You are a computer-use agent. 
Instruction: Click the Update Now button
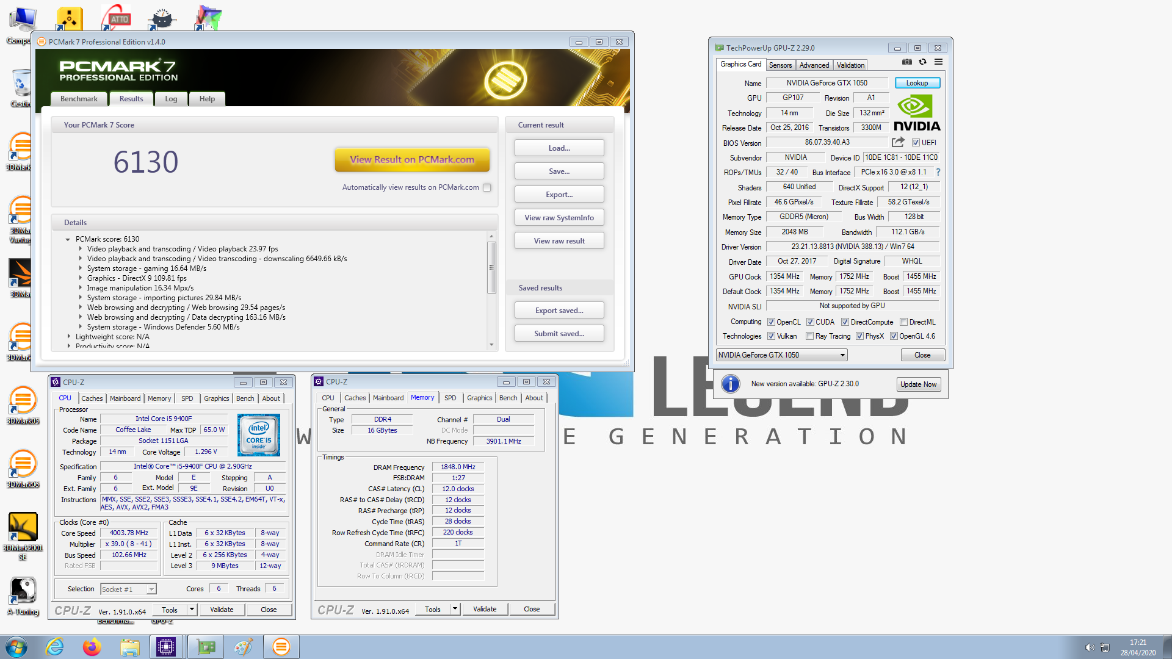click(x=918, y=384)
